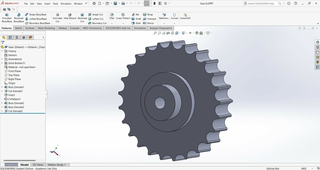Use the Wrap feature
320x170 pixels.
[x=148, y=15]
